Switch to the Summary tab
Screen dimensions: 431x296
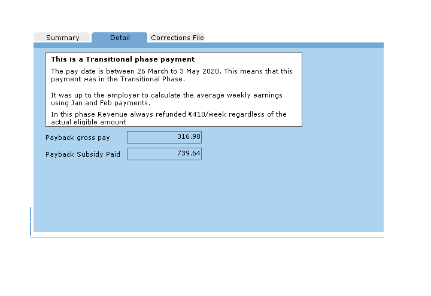62,38
